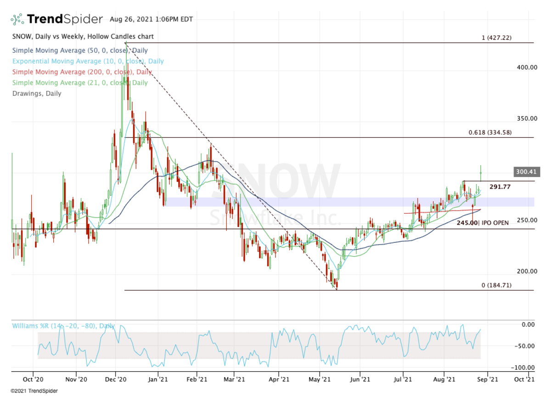Click the Jul '21 date axis label
This screenshot has width=551, height=396.
tap(403, 380)
